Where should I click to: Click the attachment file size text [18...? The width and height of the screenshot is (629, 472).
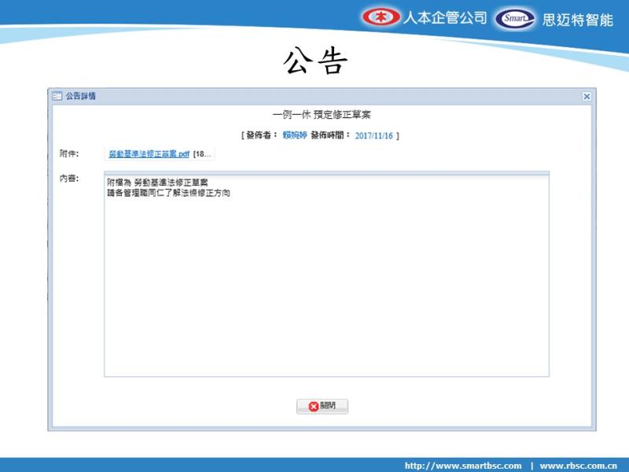[202, 154]
